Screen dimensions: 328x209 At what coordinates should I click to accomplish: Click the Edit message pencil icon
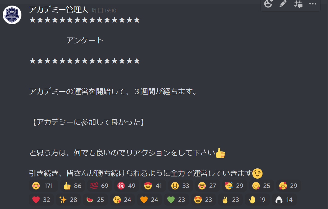pos(283,4)
